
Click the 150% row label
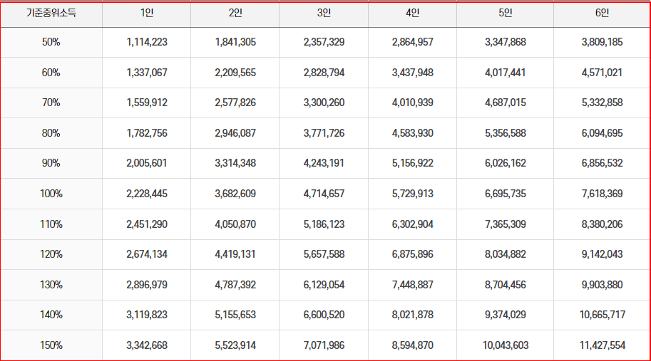(51, 345)
